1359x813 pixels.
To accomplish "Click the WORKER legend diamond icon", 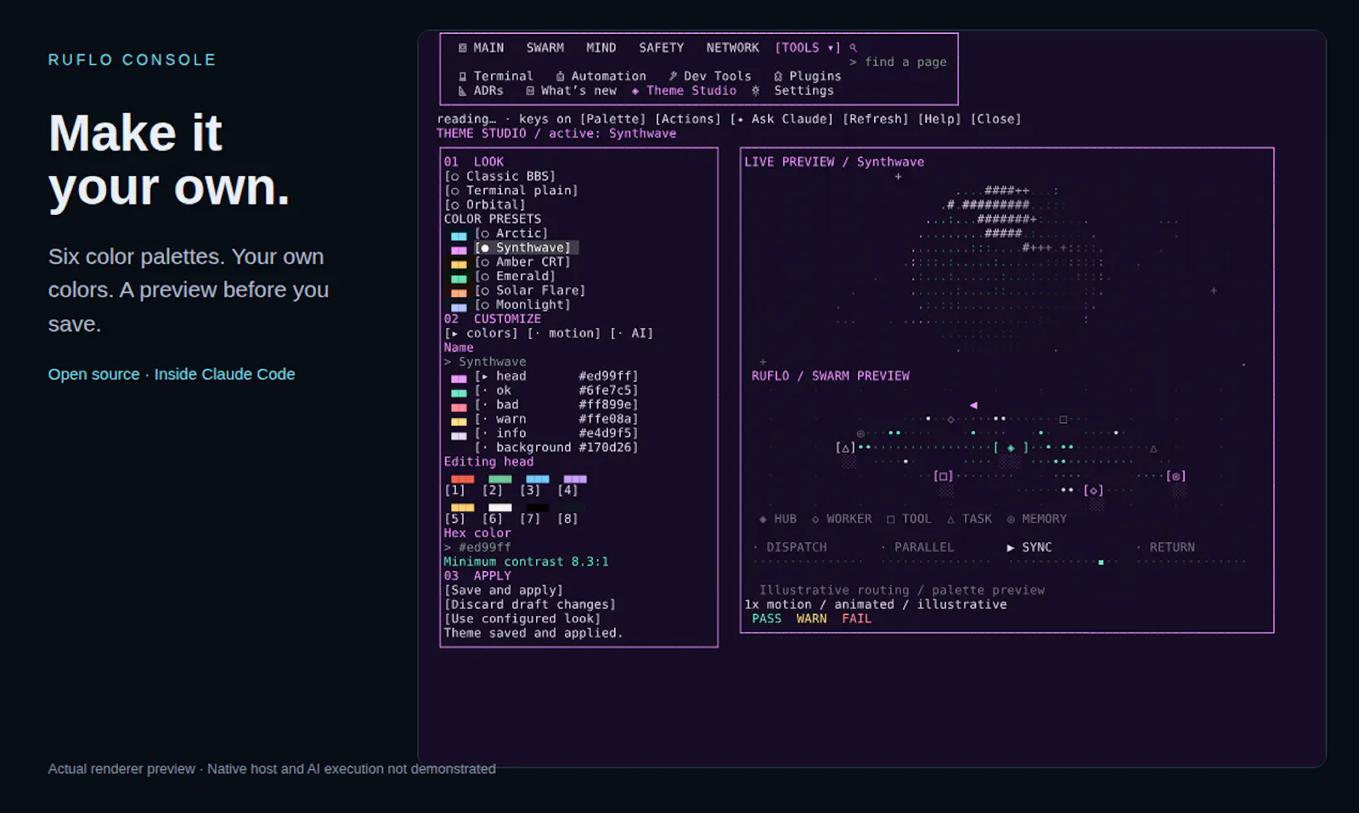I will point(815,519).
